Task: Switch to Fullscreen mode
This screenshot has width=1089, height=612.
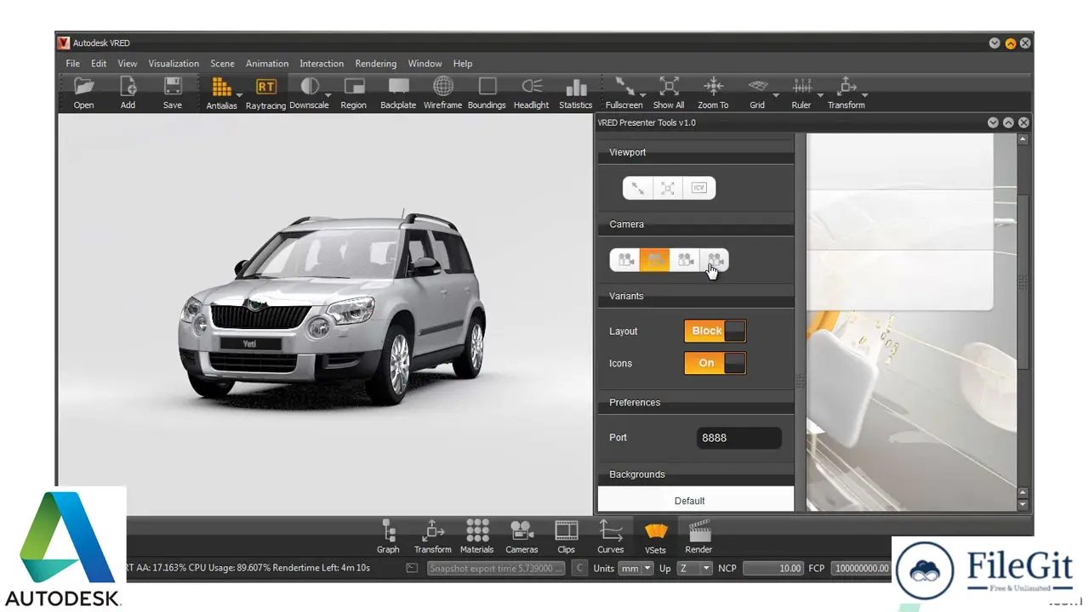Action: coord(624,93)
